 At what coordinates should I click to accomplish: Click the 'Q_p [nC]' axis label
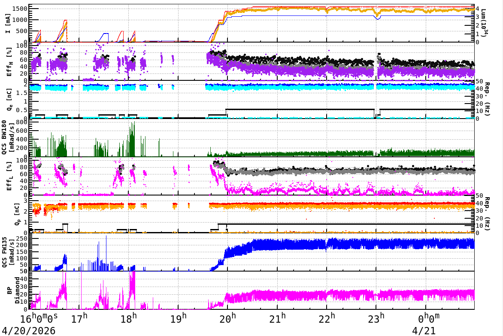17,214
